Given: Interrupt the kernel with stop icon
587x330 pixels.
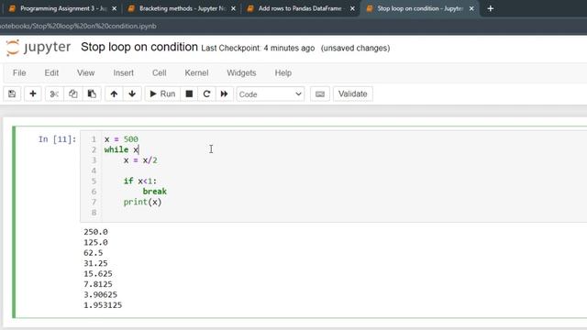Looking at the screenshot, I should (x=189, y=93).
